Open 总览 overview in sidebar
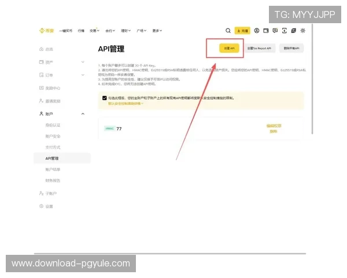 pyautogui.click(x=49, y=49)
